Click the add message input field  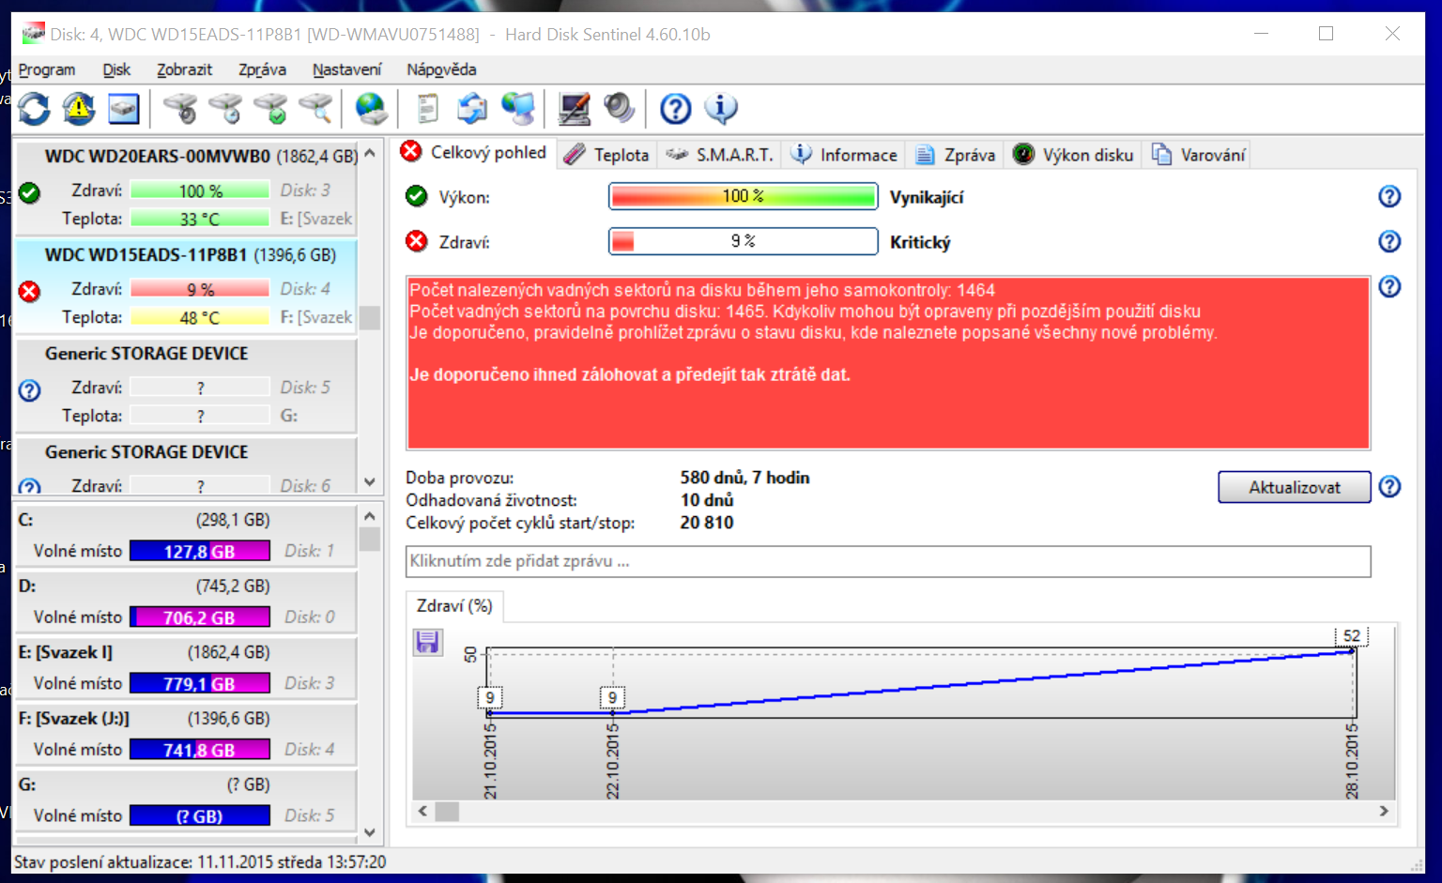tap(888, 561)
